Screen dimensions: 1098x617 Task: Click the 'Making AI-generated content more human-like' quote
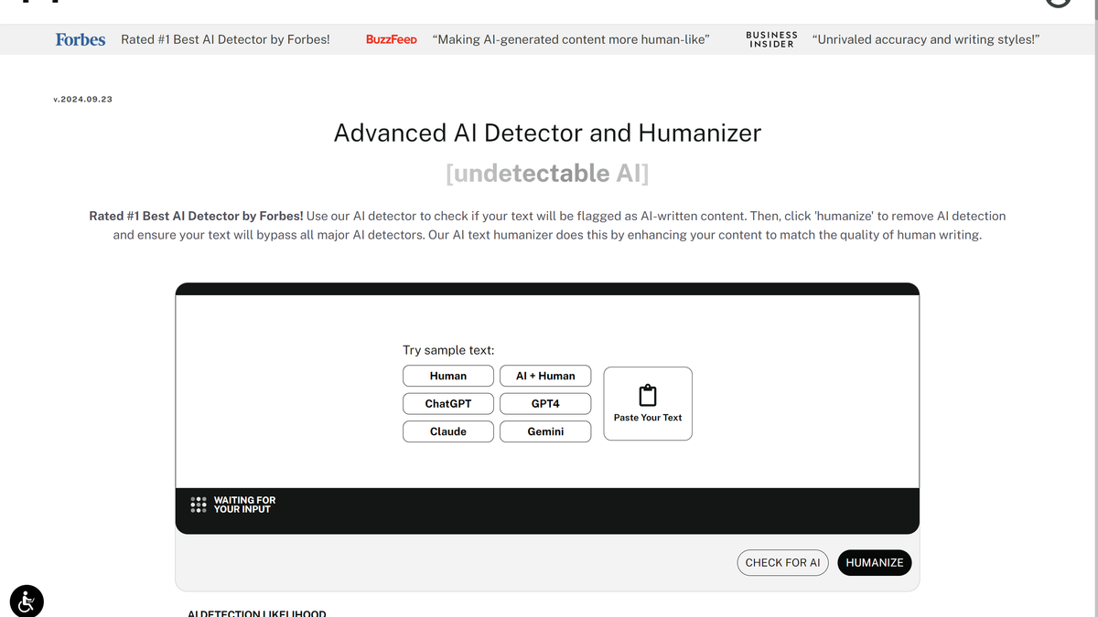click(571, 39)
